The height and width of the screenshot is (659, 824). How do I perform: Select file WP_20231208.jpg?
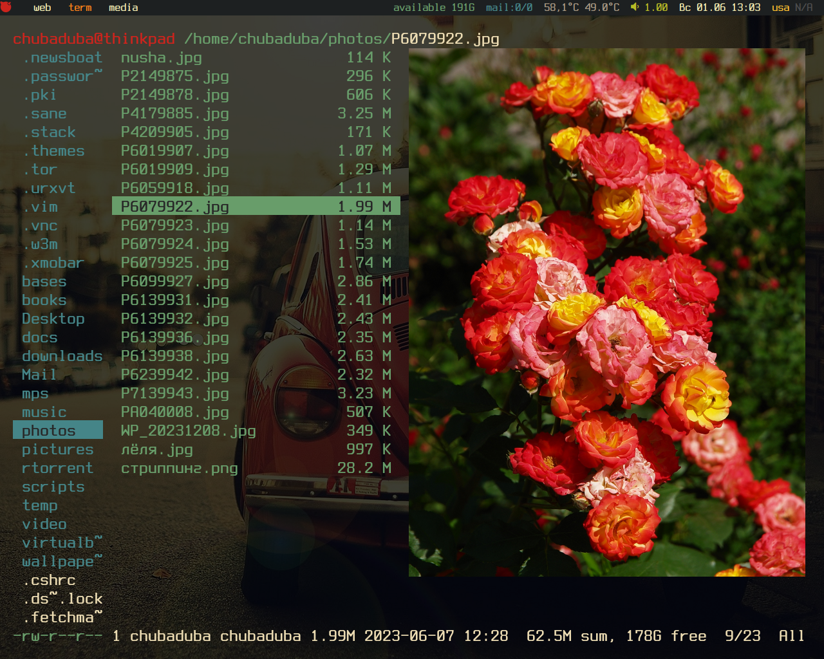[x=188, y=431]
